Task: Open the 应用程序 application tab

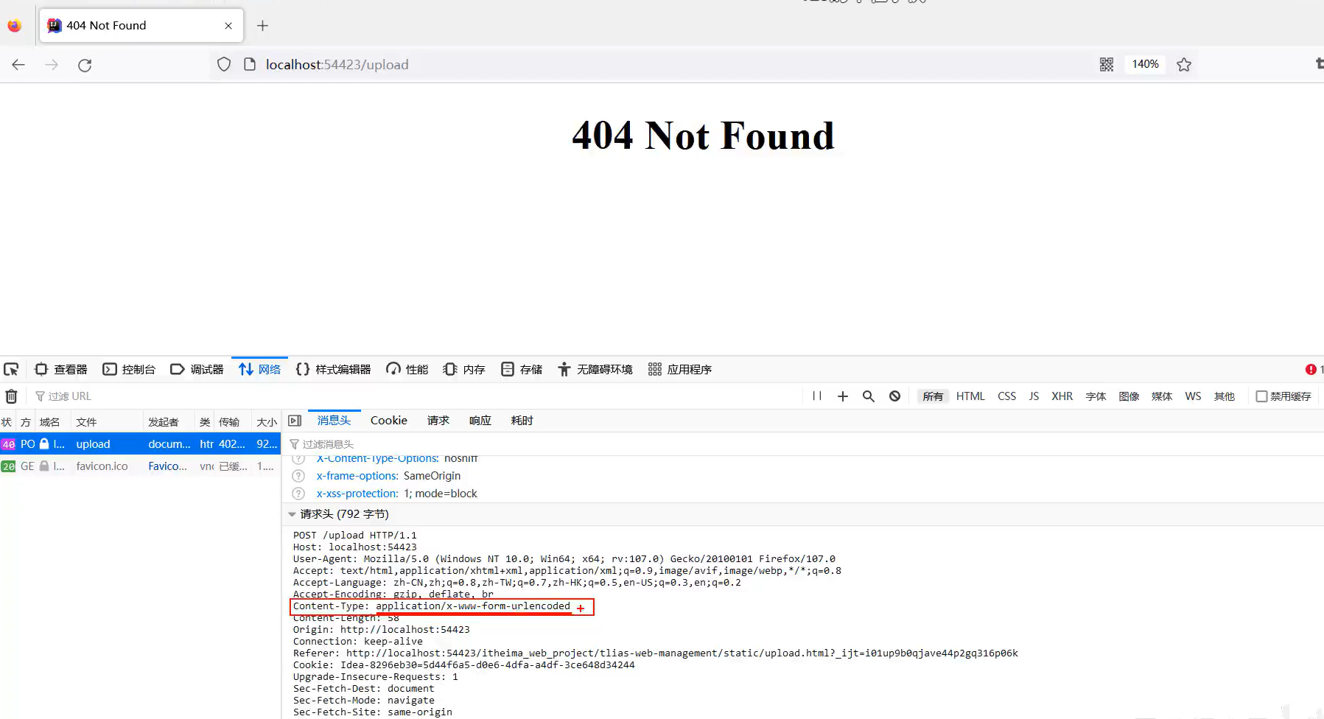Action: [x=680, y=369]
